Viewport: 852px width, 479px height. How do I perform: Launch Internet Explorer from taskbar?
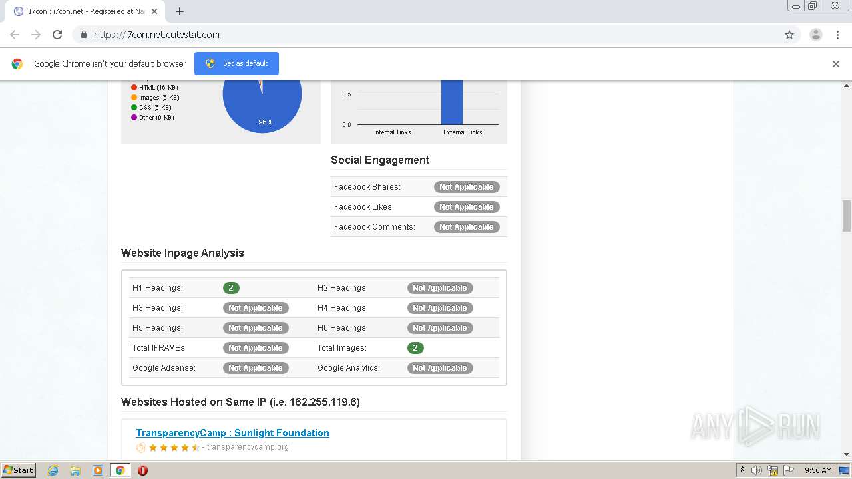[53, 470]
